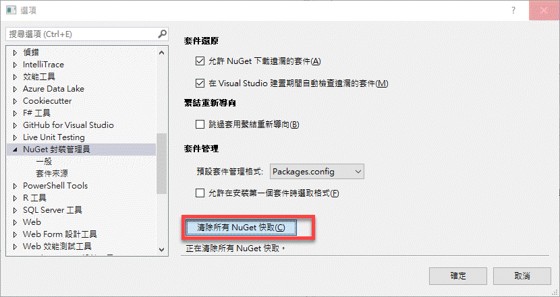Expand the GitHub for Visual Studio node
This screenshot has width=560, height=297.
(15, 125)
